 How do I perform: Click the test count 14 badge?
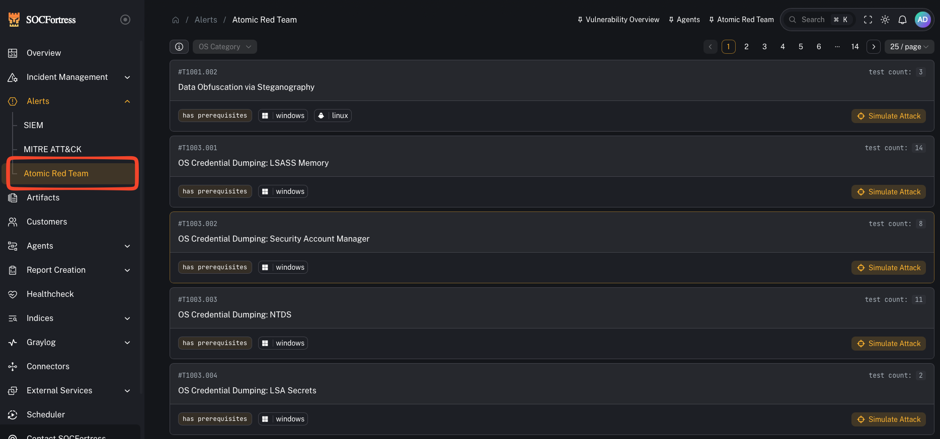pyautogui.click(x=919, y=148)
